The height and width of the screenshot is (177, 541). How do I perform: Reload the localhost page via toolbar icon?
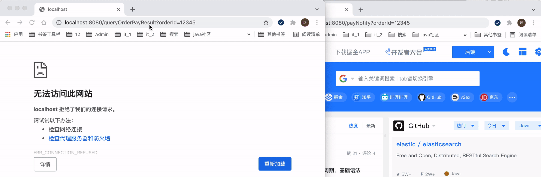point(32,22)
